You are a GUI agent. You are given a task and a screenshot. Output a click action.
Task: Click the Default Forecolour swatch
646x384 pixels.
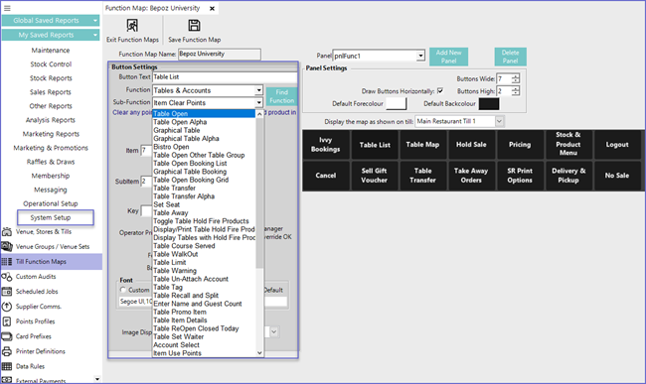(x=396, y=103)
